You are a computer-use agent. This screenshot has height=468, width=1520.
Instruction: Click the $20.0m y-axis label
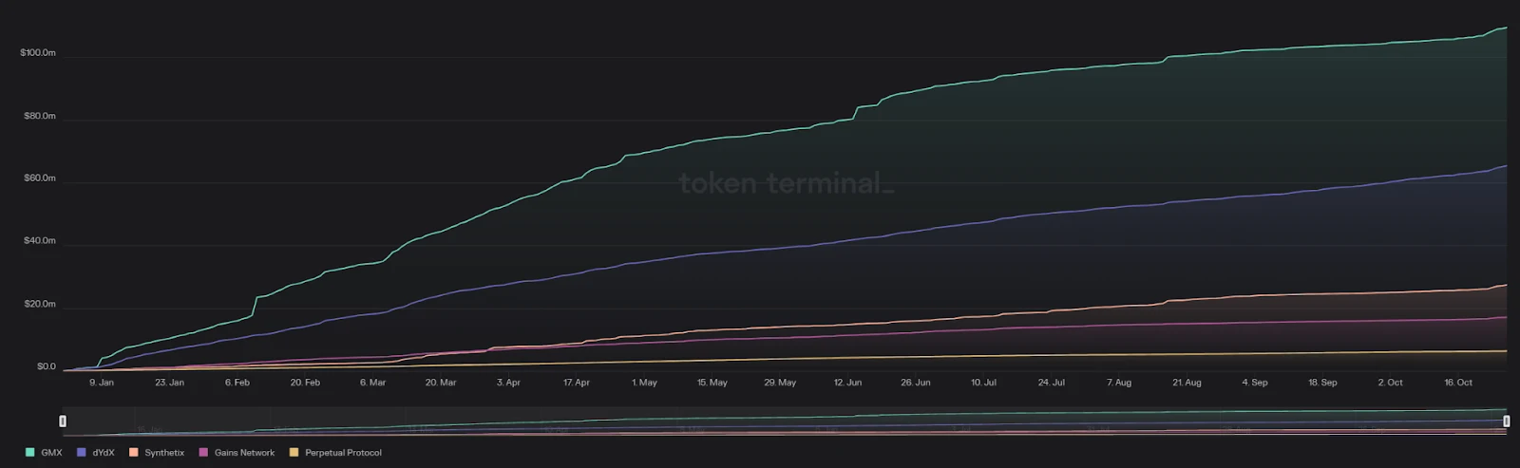[x=40, y=305]
